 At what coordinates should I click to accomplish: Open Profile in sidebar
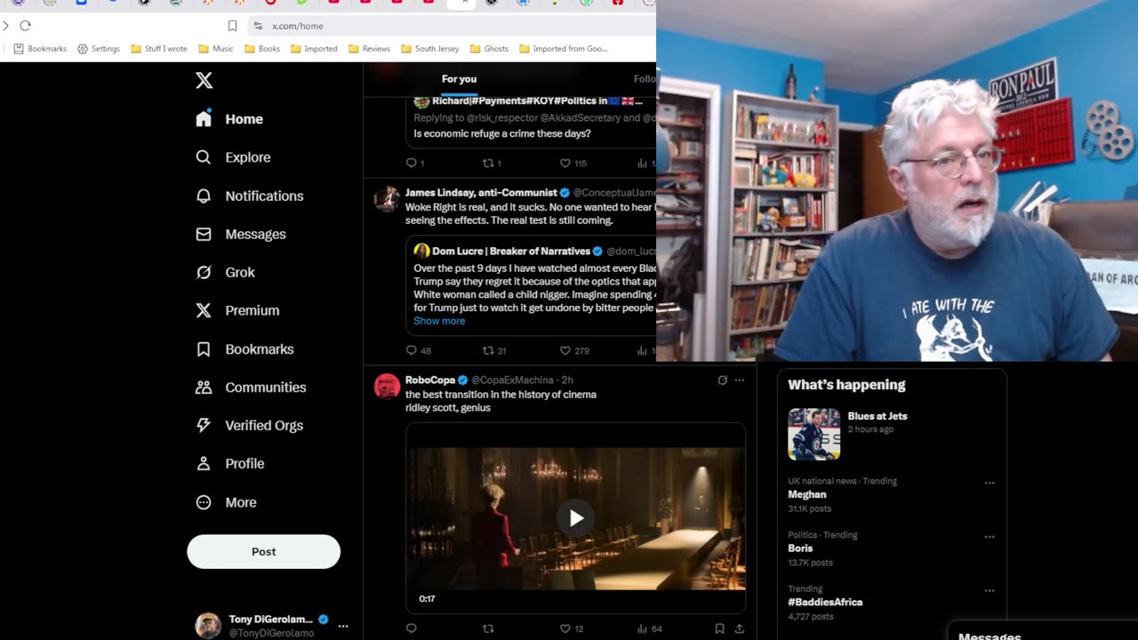click(230, 463)
